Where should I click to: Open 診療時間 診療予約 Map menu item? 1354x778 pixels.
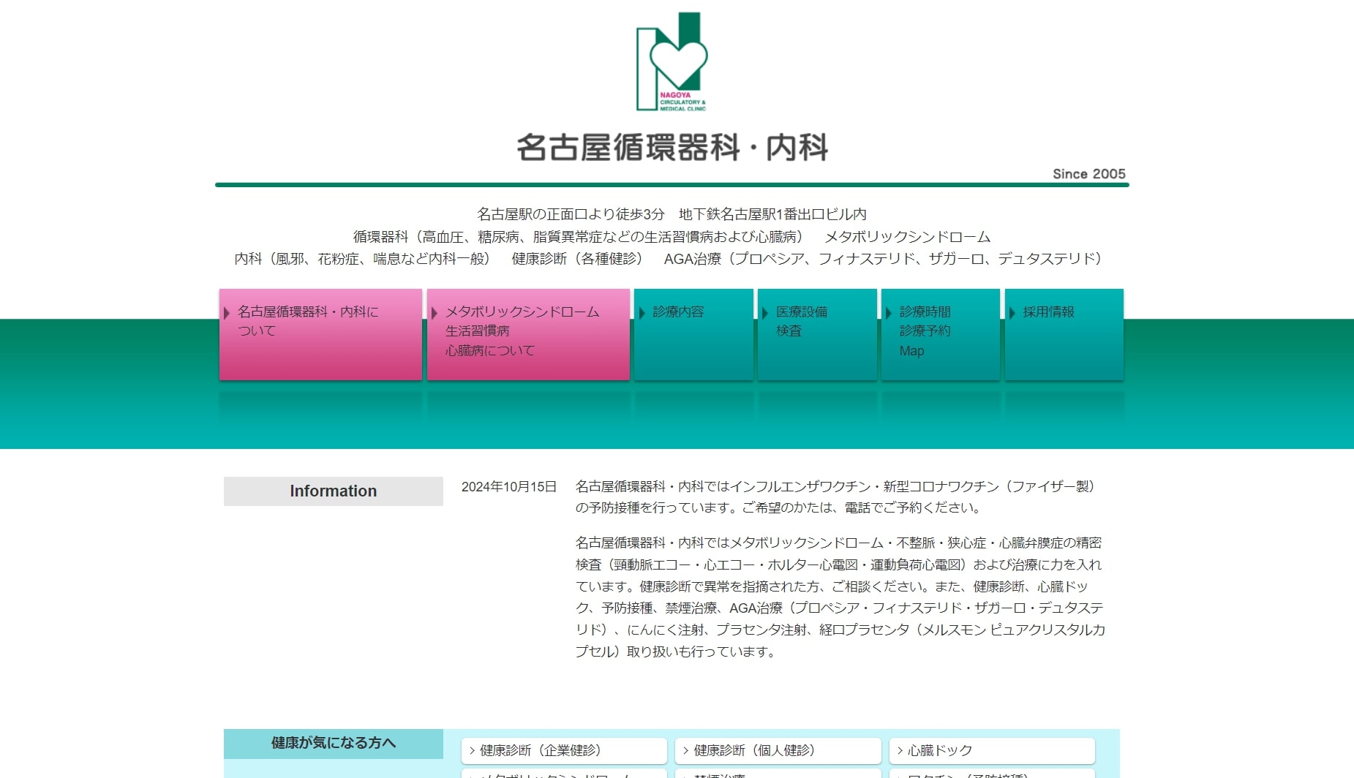click(941, 334)
